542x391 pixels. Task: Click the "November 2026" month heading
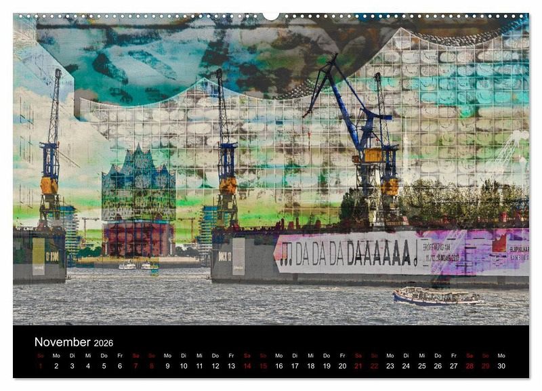74,342
